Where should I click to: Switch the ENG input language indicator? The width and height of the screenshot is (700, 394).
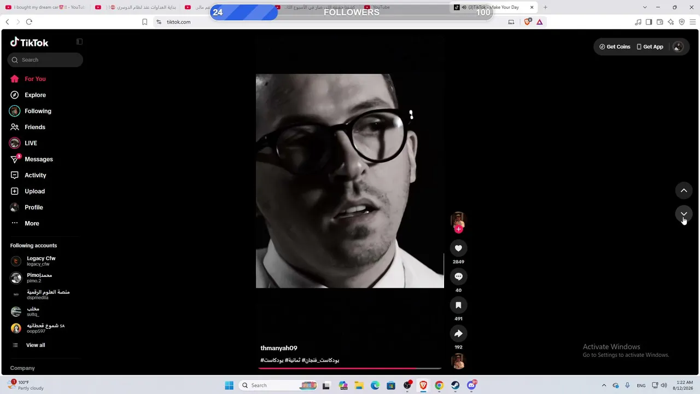tap(641, 385)
